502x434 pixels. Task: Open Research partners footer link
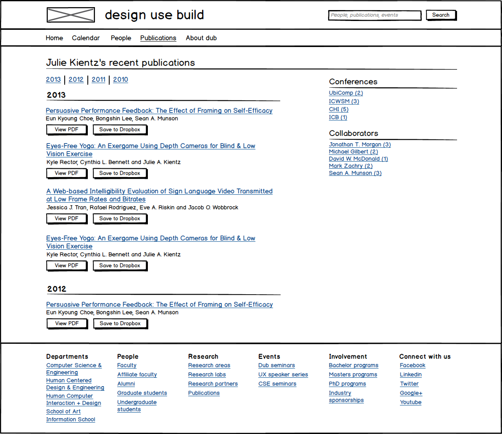213,384
